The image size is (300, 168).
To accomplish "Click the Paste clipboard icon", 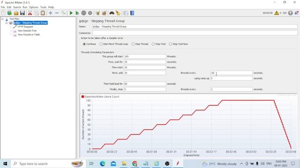I will coord(43,13).
